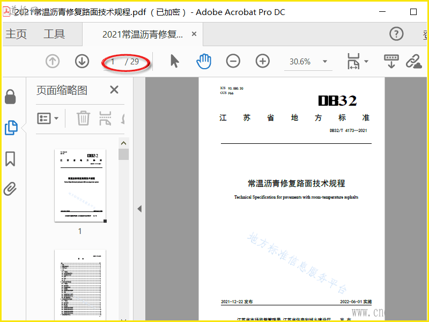Open the fit page width tool
429x322 pixels.
[x=353, y=61]
